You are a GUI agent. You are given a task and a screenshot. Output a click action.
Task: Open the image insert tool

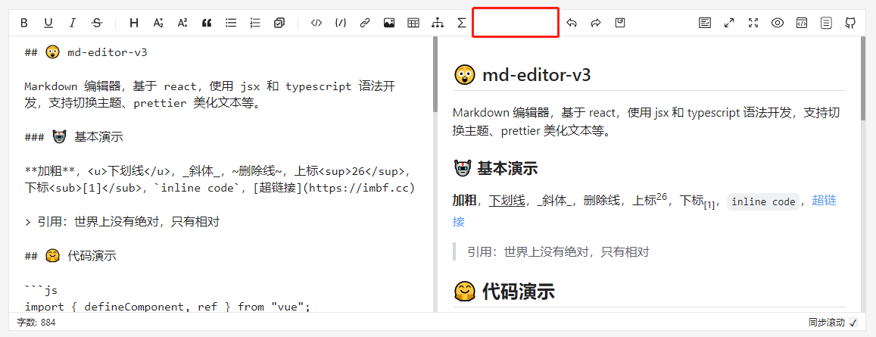coord(389,23)
